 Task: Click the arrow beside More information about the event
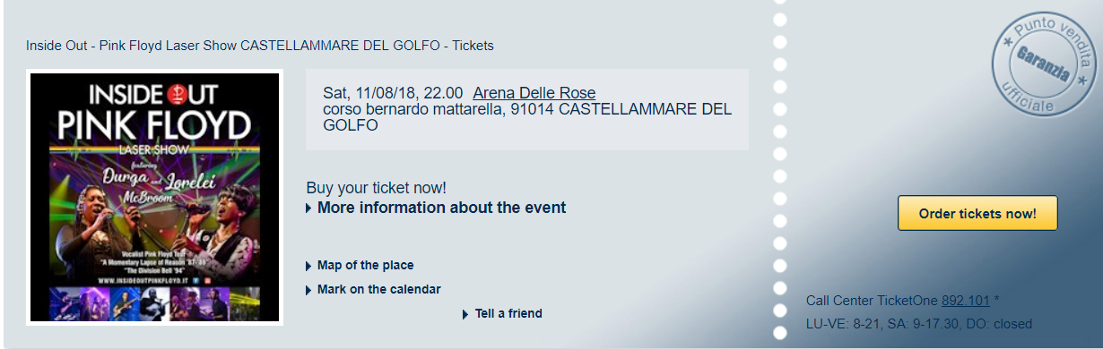[309, 209]
